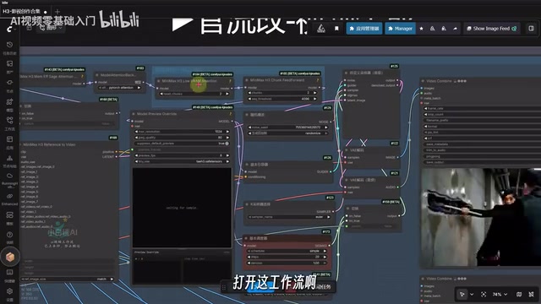Click the Enhanced link icon in sidebar
Viewport: 541px width, 304px height.
(x=9, y=196)
